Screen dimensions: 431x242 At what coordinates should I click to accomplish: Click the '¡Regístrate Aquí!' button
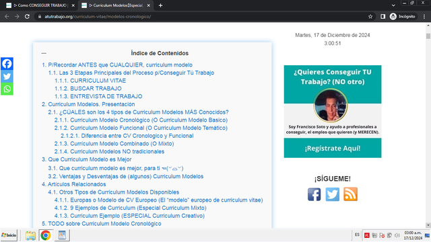click(333, 148)
